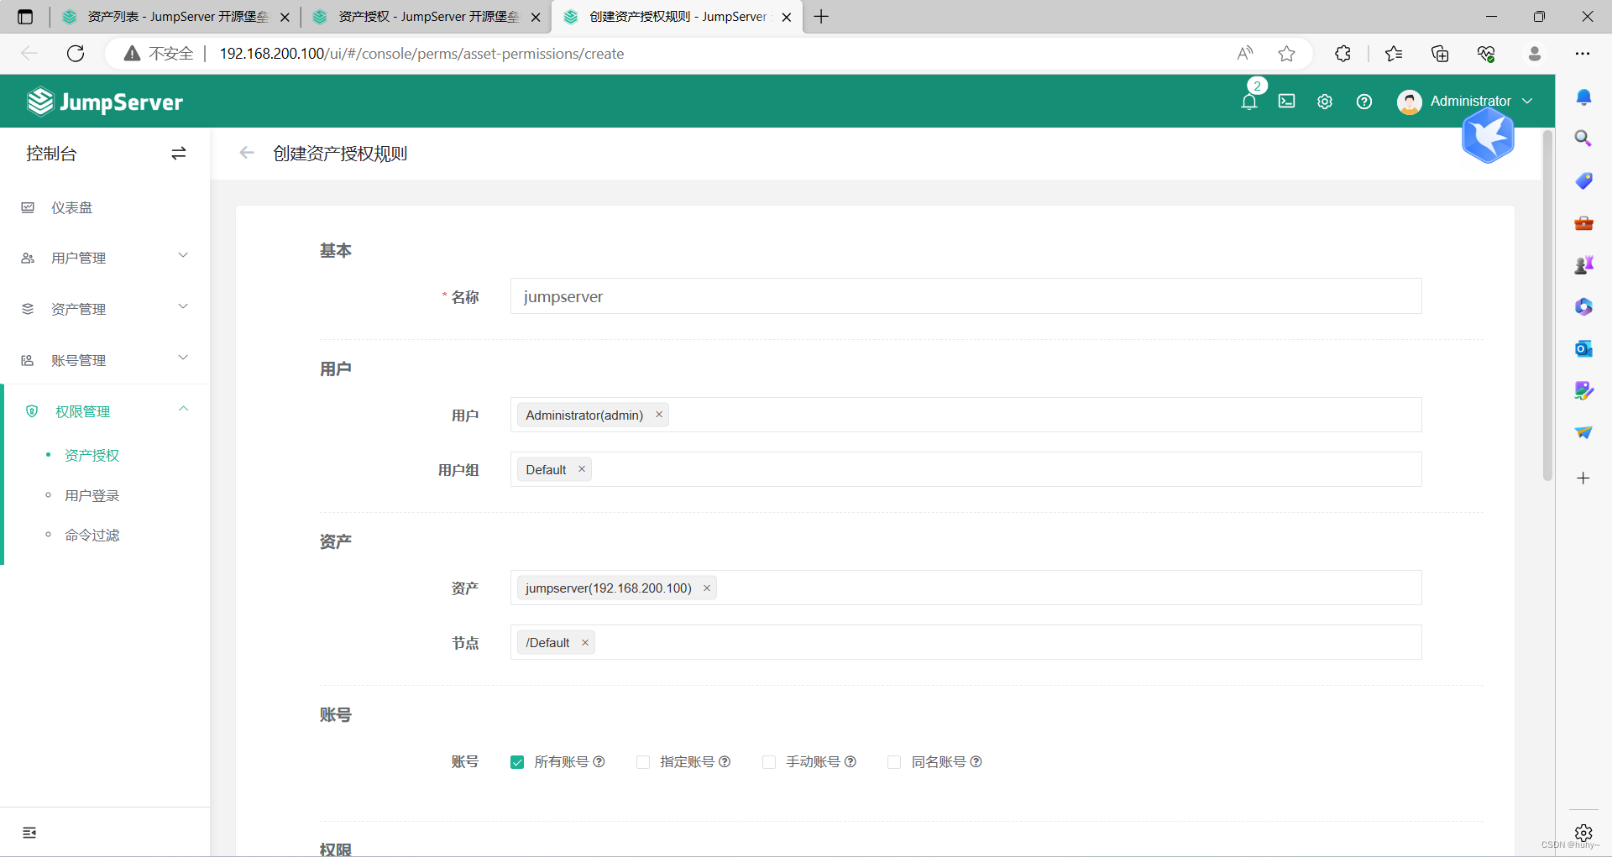Open the 用户组 selection dropdown field
The height and width of the screenshot is (857, 1612).
(x=966, y=469)
